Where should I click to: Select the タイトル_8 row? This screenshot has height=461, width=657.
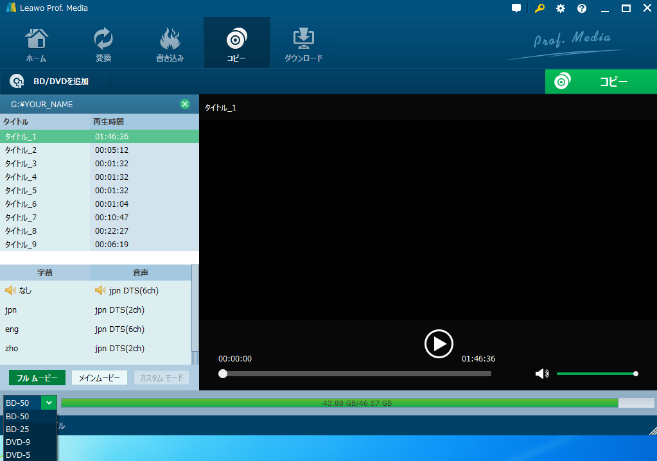[x=100, y=230]
